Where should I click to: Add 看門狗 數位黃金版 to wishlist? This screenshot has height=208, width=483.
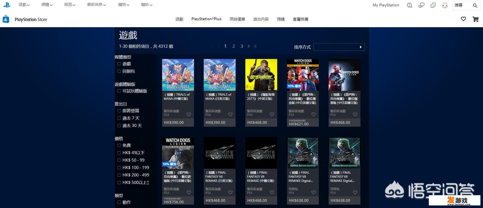(313, 114)
